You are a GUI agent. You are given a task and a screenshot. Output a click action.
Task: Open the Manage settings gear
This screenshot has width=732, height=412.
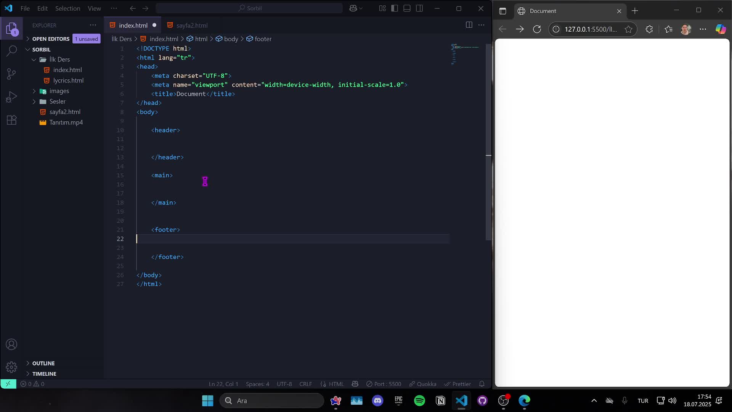pos(11,367)
